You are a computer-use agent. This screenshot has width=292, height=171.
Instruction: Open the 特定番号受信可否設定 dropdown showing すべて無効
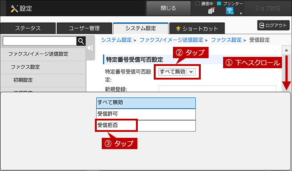177,72
